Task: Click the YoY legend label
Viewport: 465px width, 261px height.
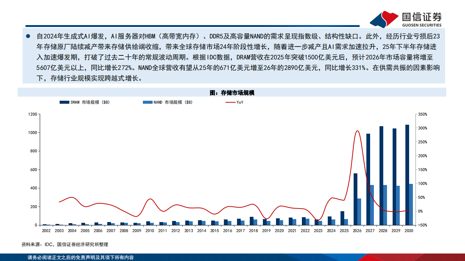Action: [x=240, y=102]
